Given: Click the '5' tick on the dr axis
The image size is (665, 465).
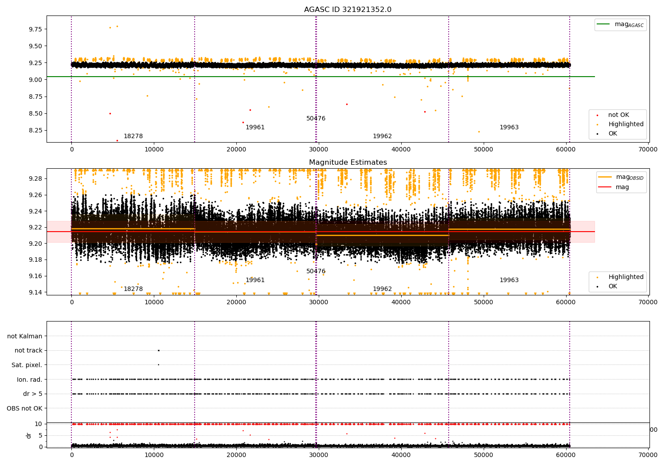Looking at the screenshot, I should [x=40, y=435].
